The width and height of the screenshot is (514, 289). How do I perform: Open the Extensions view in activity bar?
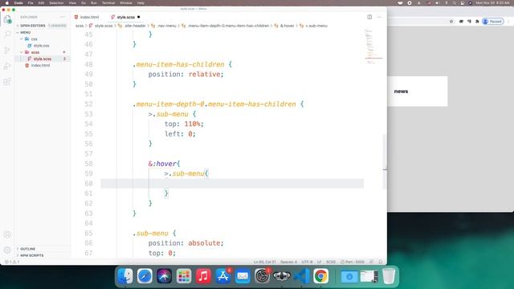coord(7,82)
